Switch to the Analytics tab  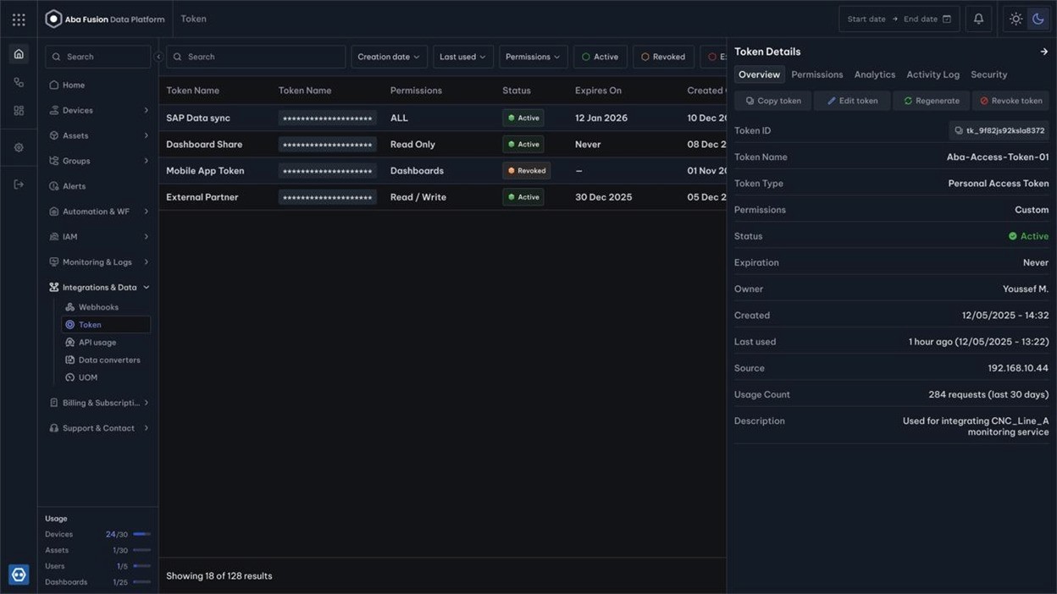tap(874, 74)
